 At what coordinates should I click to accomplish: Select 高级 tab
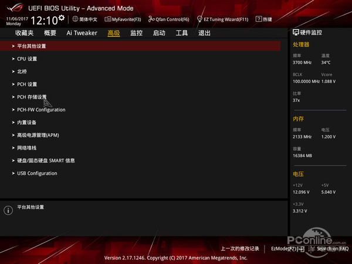point(114,33)
